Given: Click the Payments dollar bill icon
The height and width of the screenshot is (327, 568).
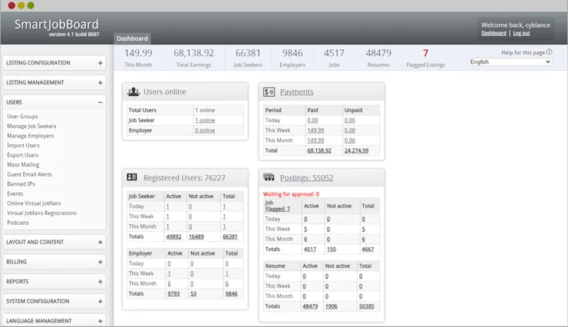Looking at the screenshot, I should (269, 92).
